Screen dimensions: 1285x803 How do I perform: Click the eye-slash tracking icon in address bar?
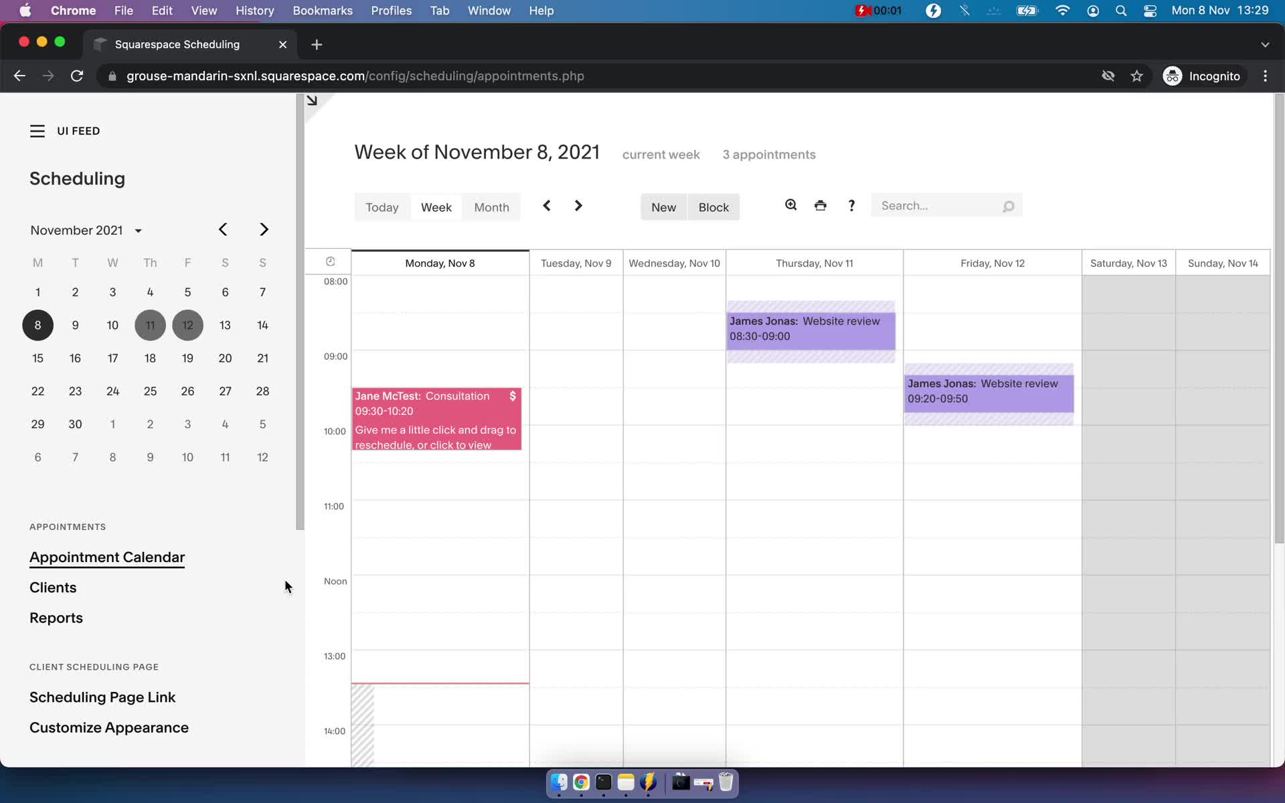(1108, 76)
